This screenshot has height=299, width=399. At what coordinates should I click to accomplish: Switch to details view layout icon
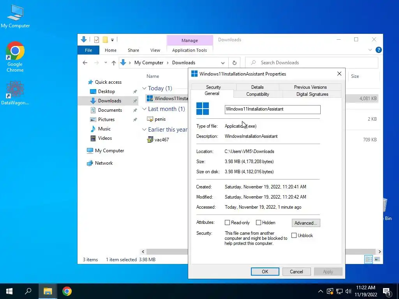click(x=369, y=259)
